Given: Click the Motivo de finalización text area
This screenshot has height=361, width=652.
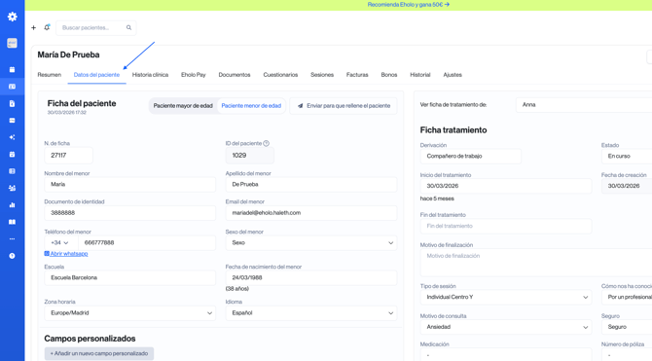Looking at the screenshot, I should [536, 263].
